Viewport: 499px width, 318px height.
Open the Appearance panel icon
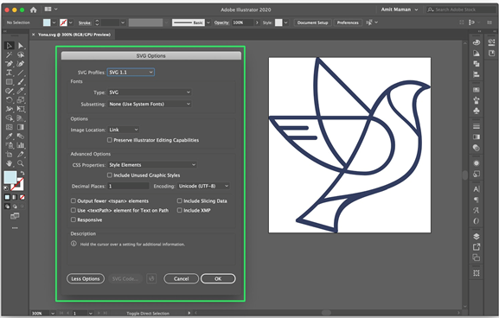(477, 163)
